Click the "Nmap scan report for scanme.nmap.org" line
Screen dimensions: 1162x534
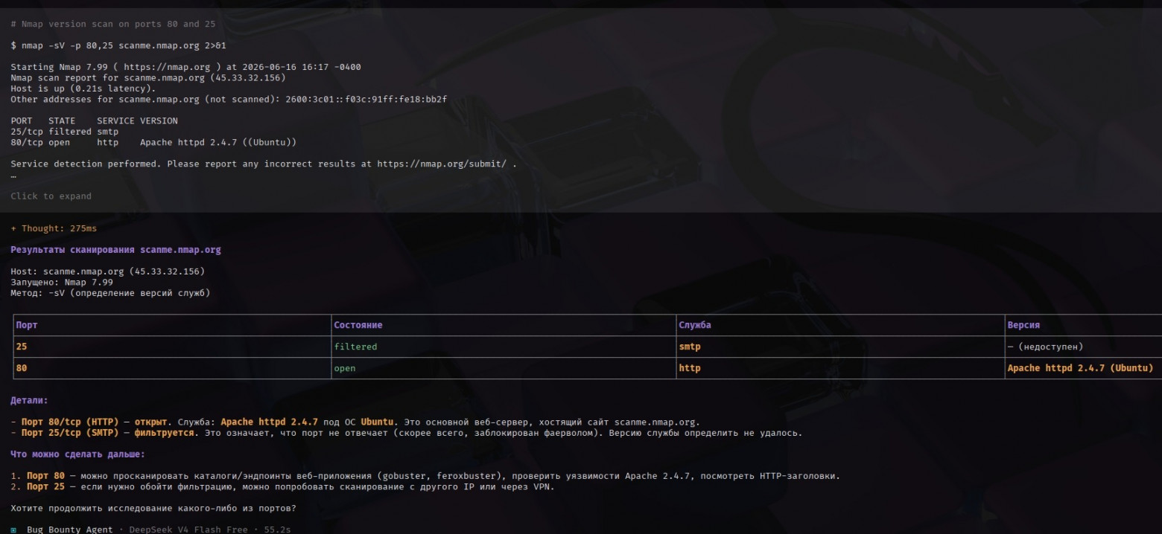click(x=147, y=77)
